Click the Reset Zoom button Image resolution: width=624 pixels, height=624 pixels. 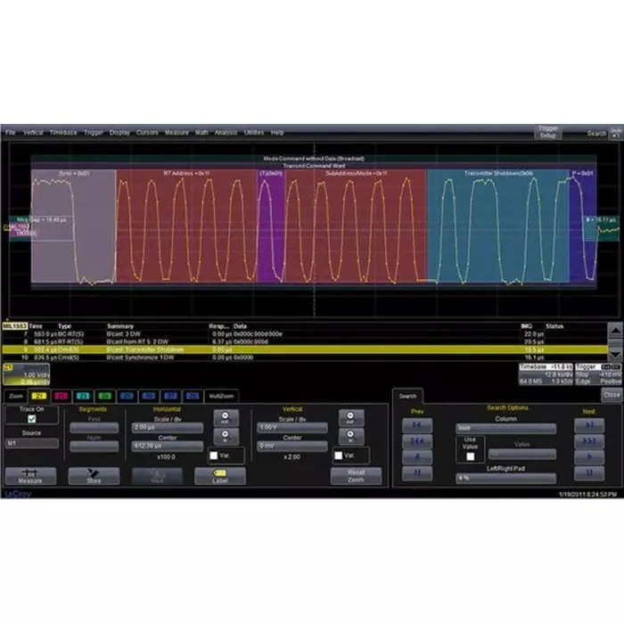[356, 476]
